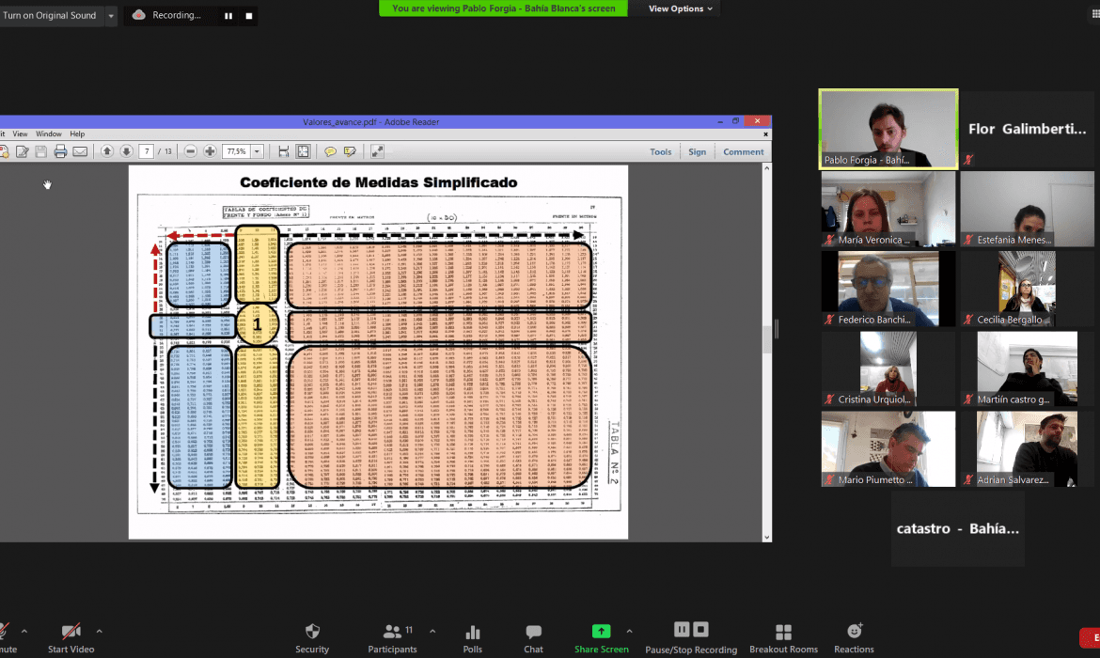The width and height of the screenshot is (1100, 658).
Task: Launch the Polls window
Action: pos(472,637)
